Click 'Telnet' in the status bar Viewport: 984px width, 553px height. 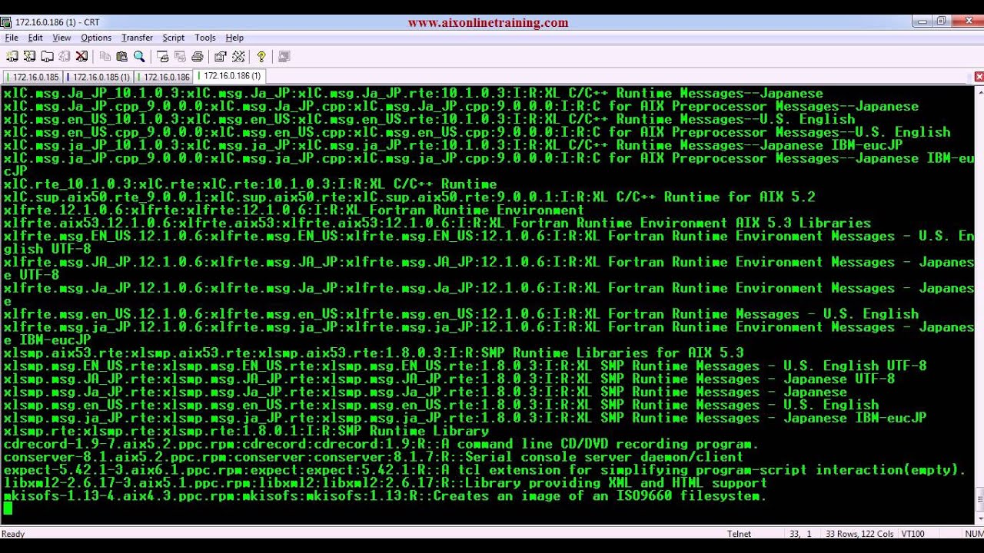click(x=739, y=534)
